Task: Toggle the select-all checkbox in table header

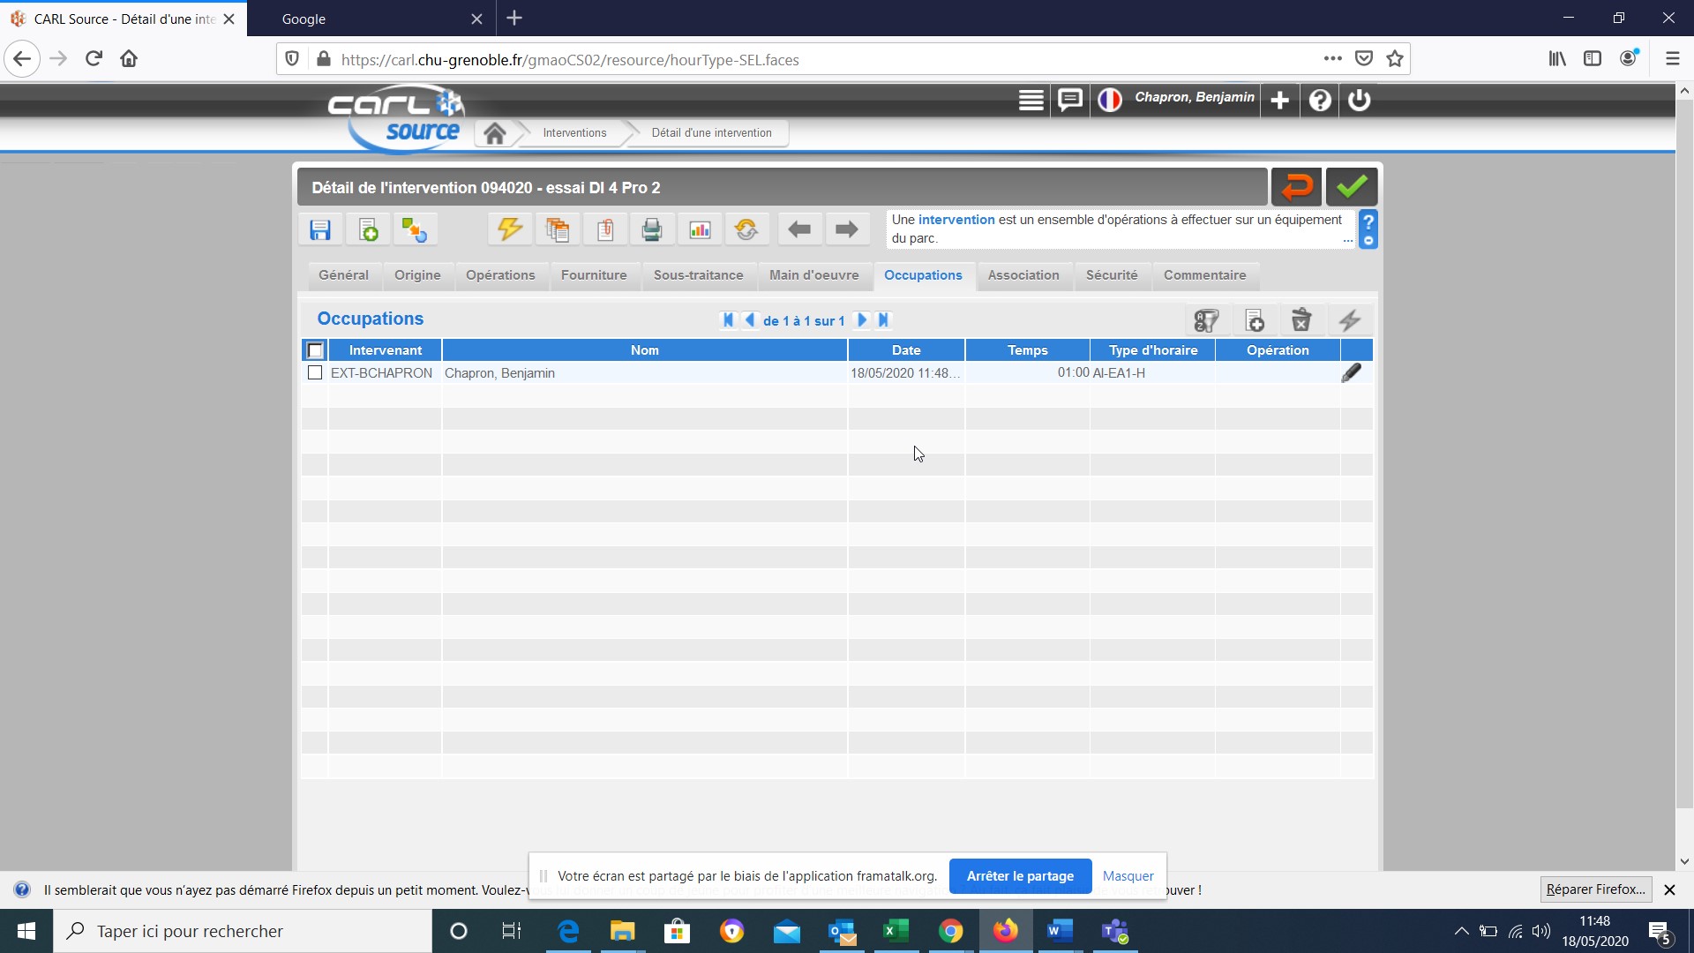Action: click(315, 350)
